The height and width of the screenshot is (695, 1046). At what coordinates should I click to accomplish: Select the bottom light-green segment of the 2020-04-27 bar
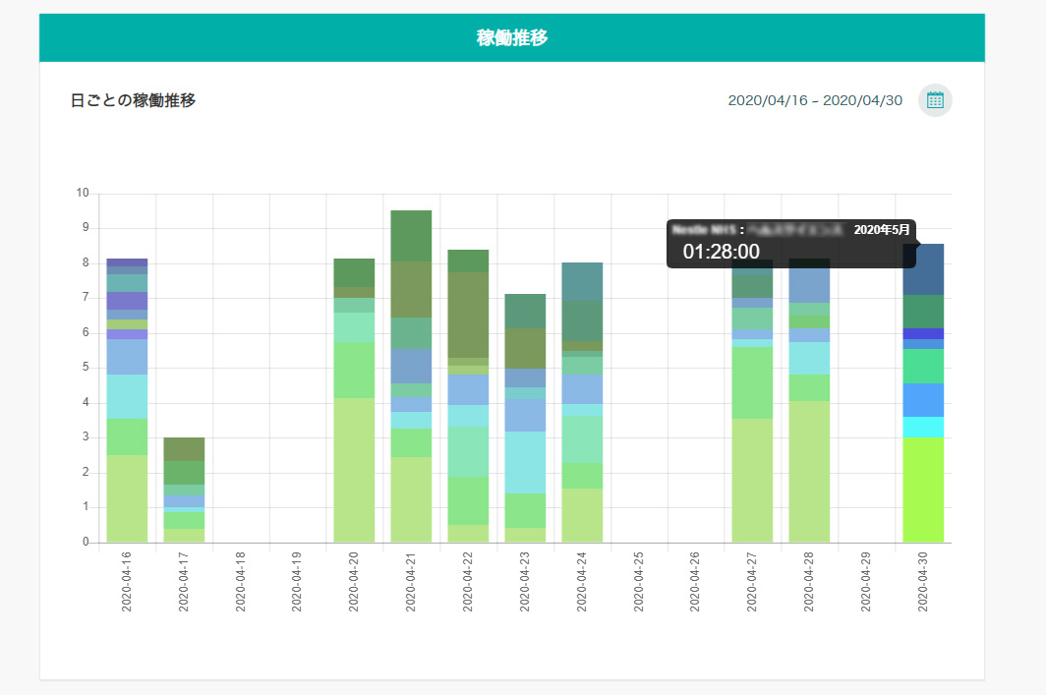click(752, 481)
